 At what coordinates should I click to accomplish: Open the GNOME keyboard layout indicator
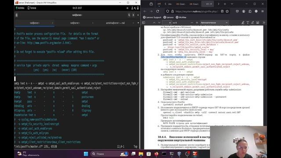(x=127, y=8)
